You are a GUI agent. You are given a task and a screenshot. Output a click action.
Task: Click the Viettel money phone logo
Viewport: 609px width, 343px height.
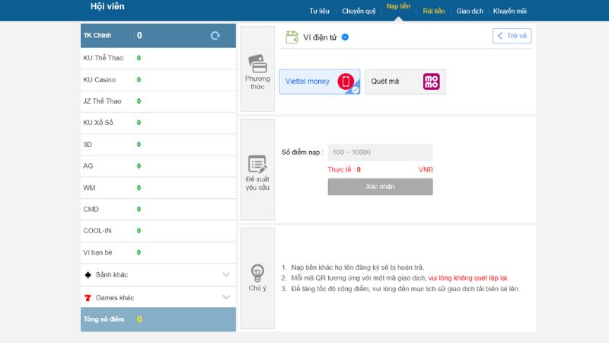(346, 82)
